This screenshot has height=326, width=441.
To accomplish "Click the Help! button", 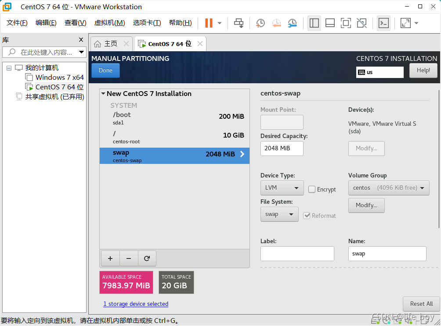I will coord(423,71).
